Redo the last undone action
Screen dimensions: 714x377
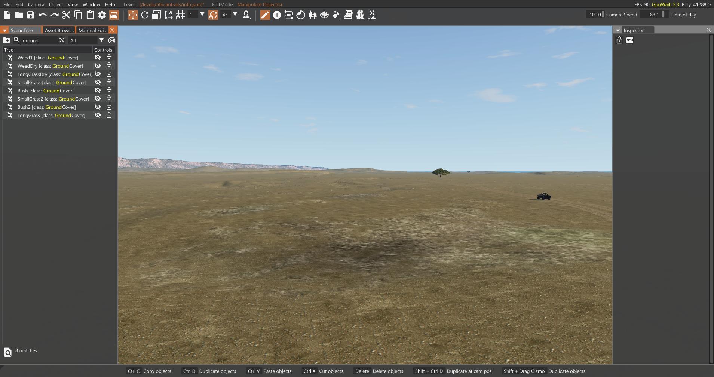pyautogui.click(x=55, y=15)
